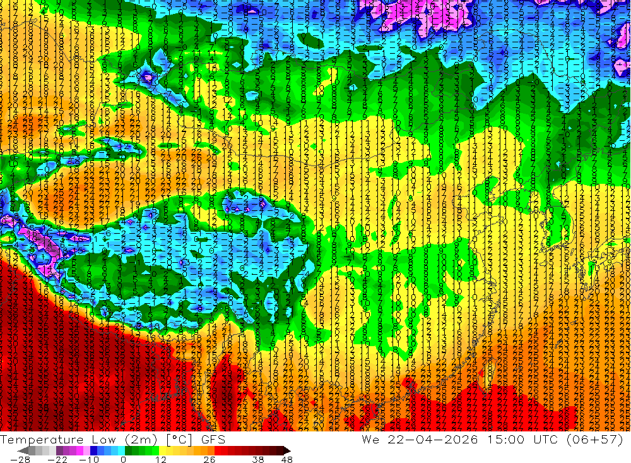This screenshot has height=463, width=631.
Task: Click the yellow swatch above 12
Action: [162, 451]
